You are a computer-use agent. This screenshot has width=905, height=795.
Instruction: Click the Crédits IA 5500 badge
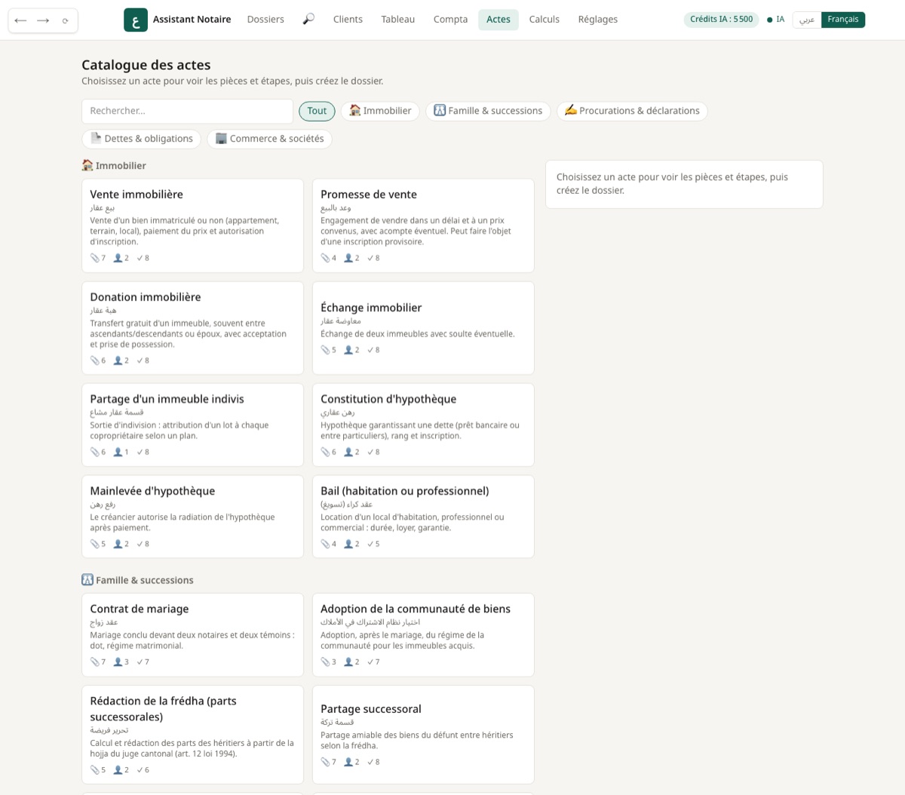click(x=721, y=20)
